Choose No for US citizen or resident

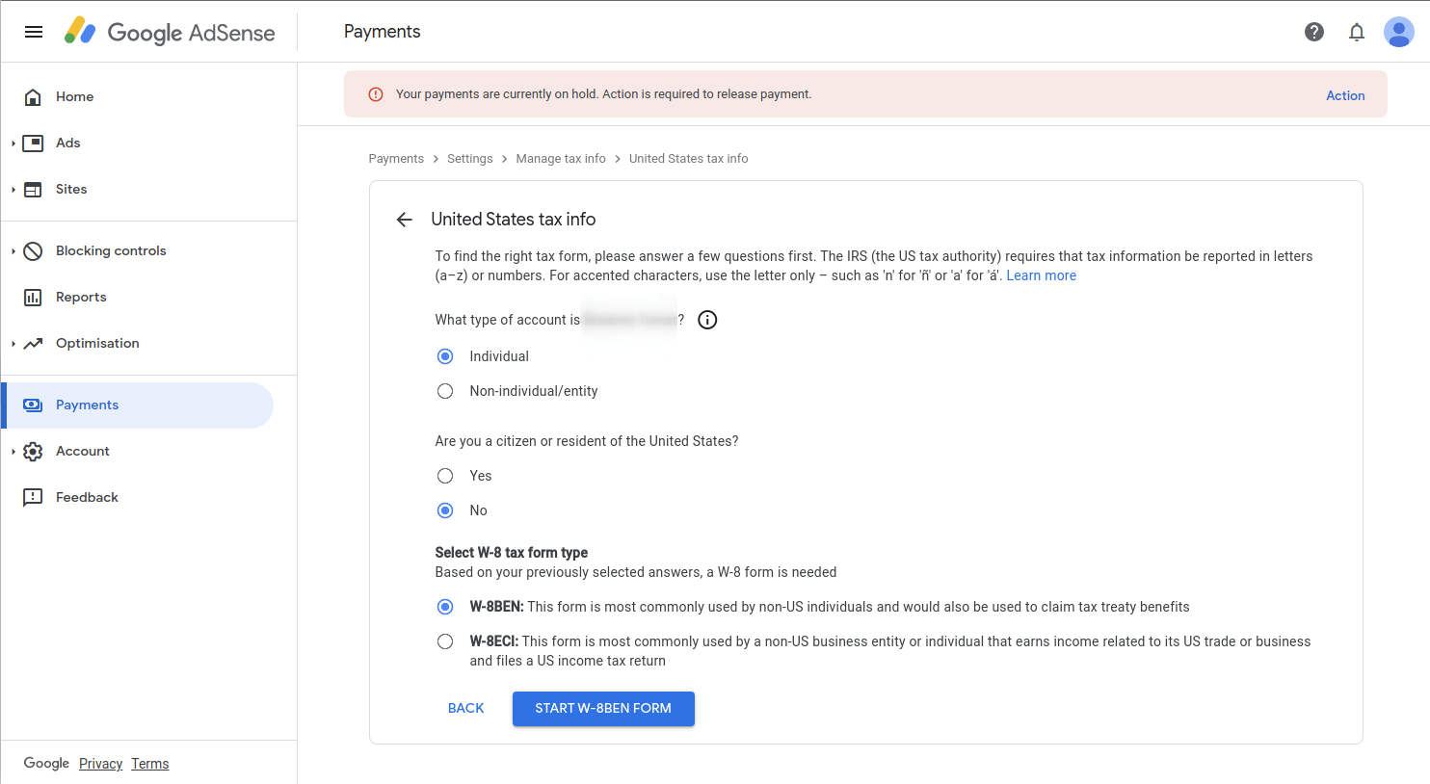(x=445, y=510)
